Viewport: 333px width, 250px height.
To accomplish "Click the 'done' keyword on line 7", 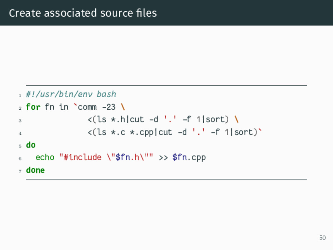I will [x=35, y=170].
